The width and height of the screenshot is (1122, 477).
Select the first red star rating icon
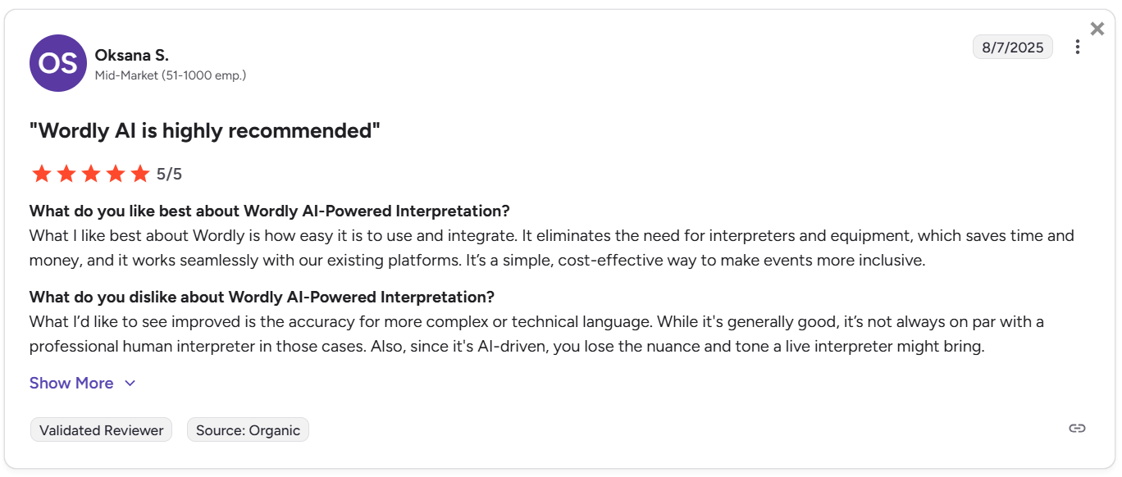pyautogui.click(x=41, y=173)
